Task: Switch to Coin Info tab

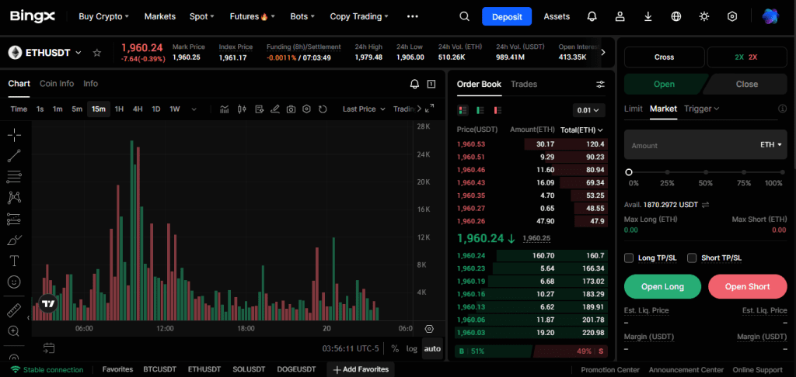Action: click(57, 84)
